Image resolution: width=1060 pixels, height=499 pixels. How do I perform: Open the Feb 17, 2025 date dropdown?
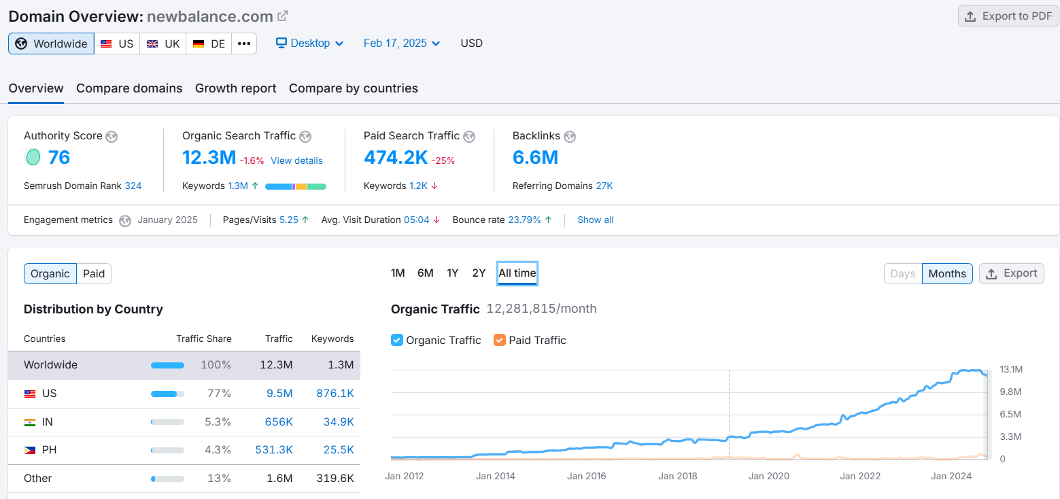402,44
